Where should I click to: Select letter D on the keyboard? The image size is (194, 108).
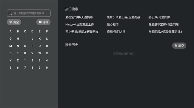coord(32,31)
